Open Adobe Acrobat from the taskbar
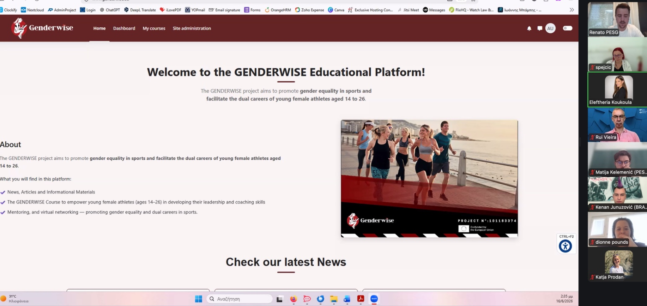The height and width of the screenshot is (306, 647). [361, 299]
